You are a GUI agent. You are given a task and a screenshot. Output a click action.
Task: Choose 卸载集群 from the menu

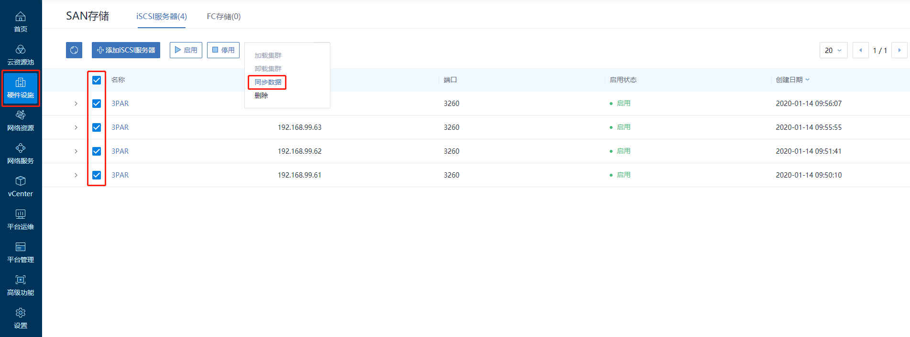point(268,69)
